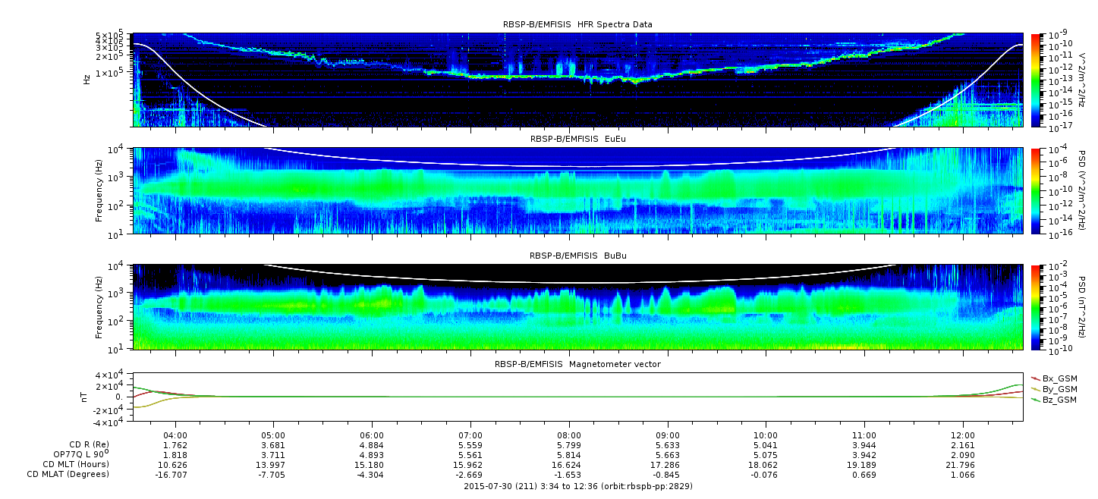Screen dimensions: 1098x499
Task: Click the HFR Spectra color bar
Action: tap(1036, 80)
